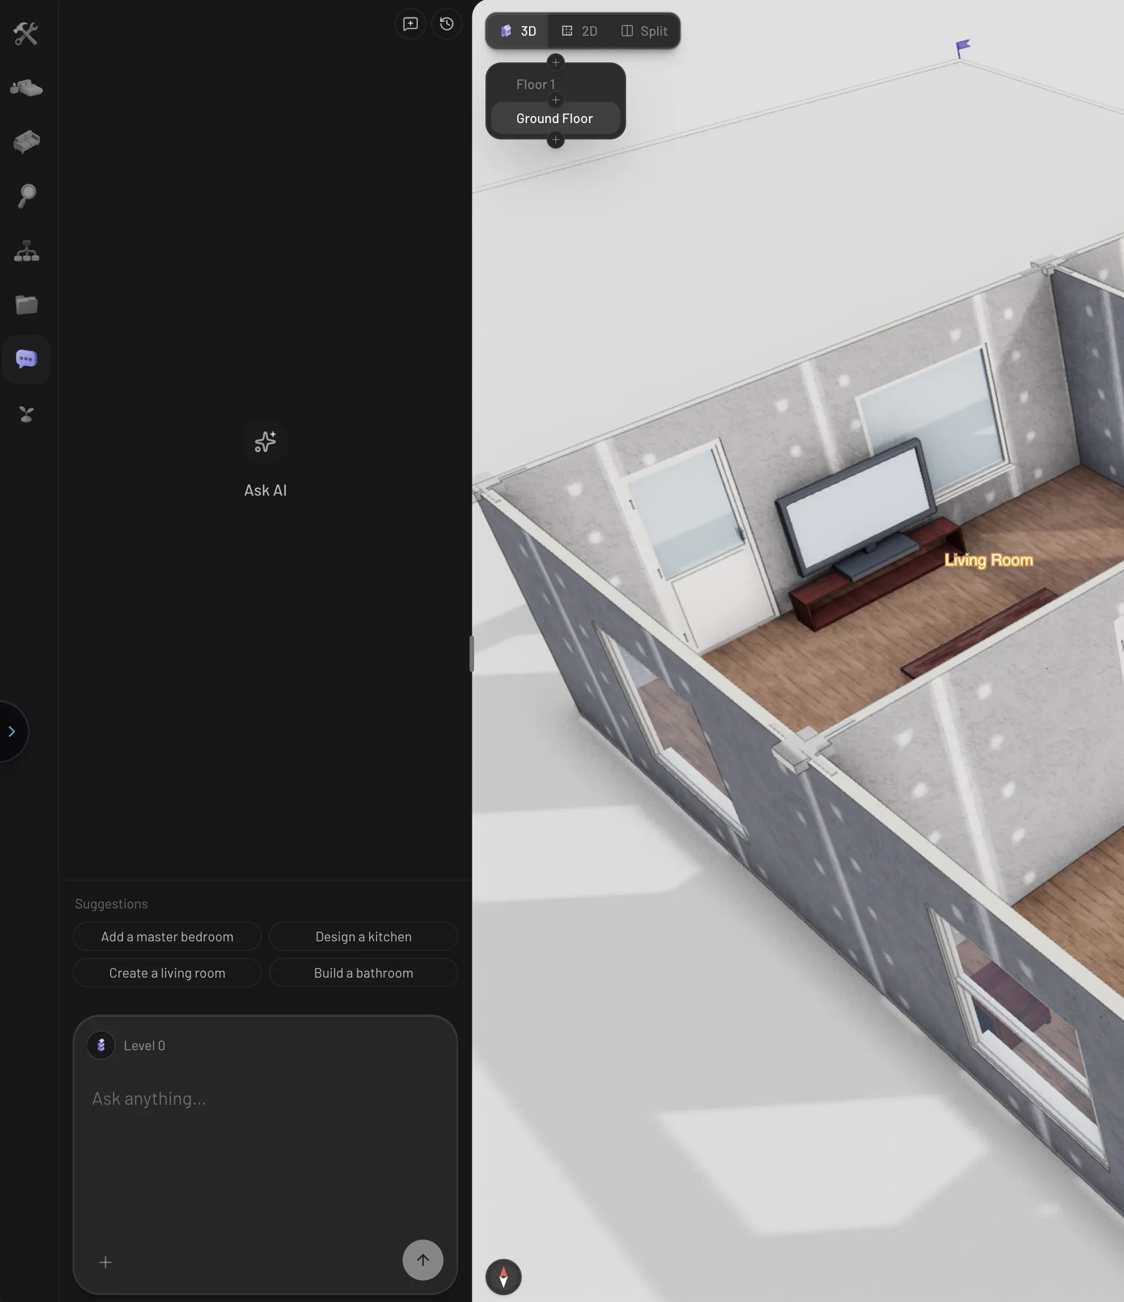This screenshot has height=1302, width=1124.
Task: Select the magnifier search icon in sidebar
Action: 27,196
